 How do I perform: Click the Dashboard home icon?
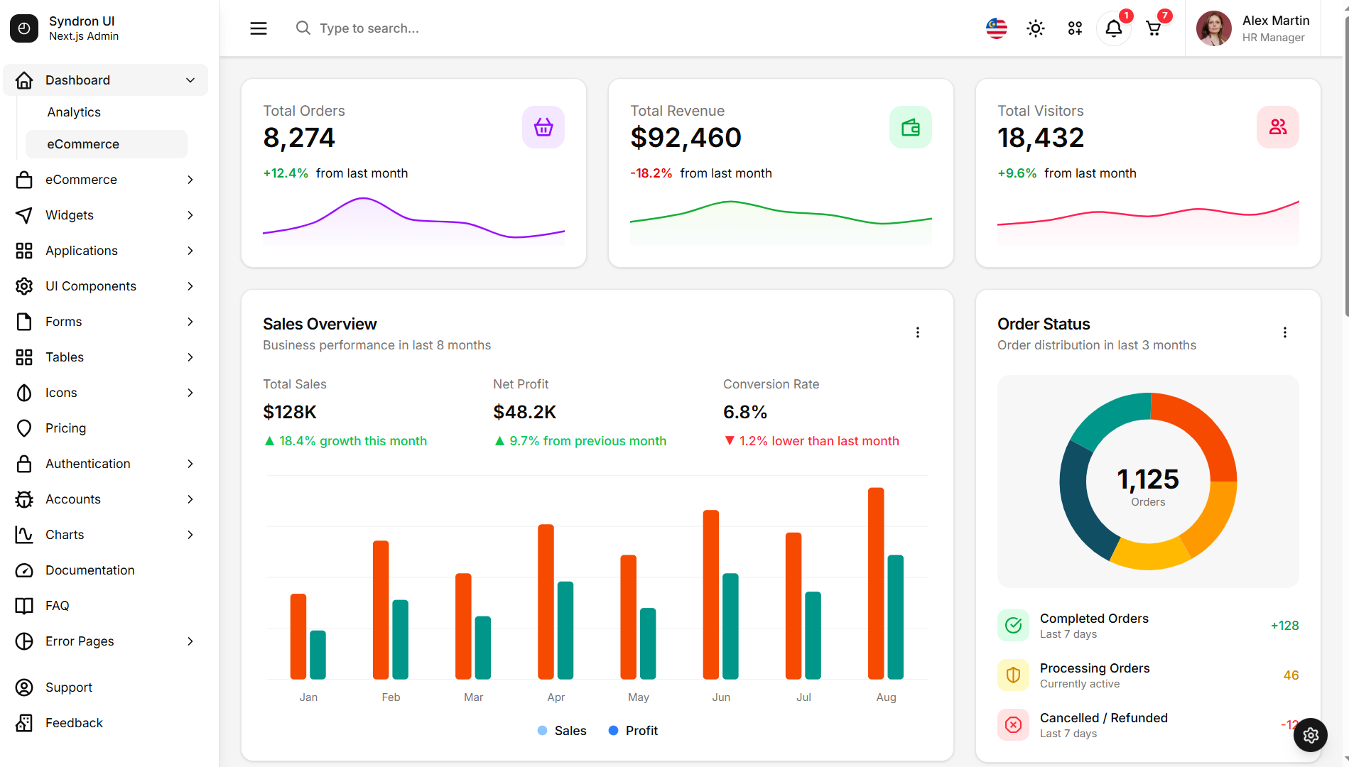[x=24, y=80]
